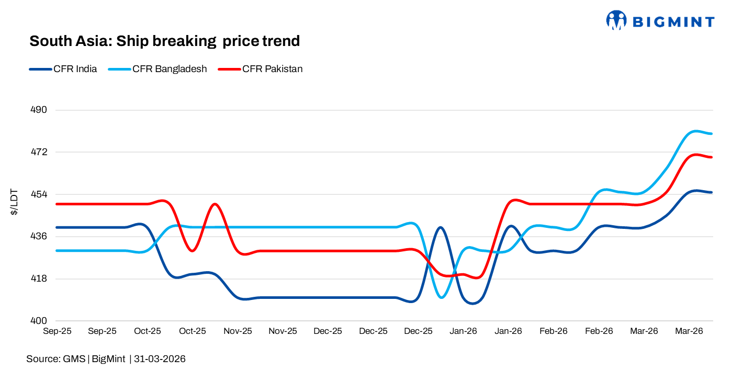743x371 pixels.
Task: Click the BigMint people logo icon
Action: click(x=616, y=21)
